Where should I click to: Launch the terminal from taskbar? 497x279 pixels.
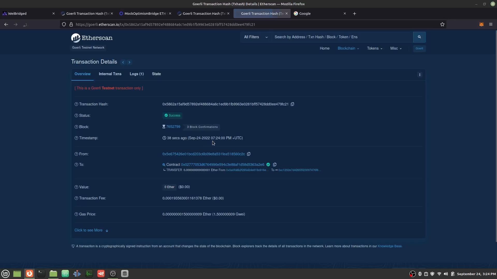coord(41,274)
